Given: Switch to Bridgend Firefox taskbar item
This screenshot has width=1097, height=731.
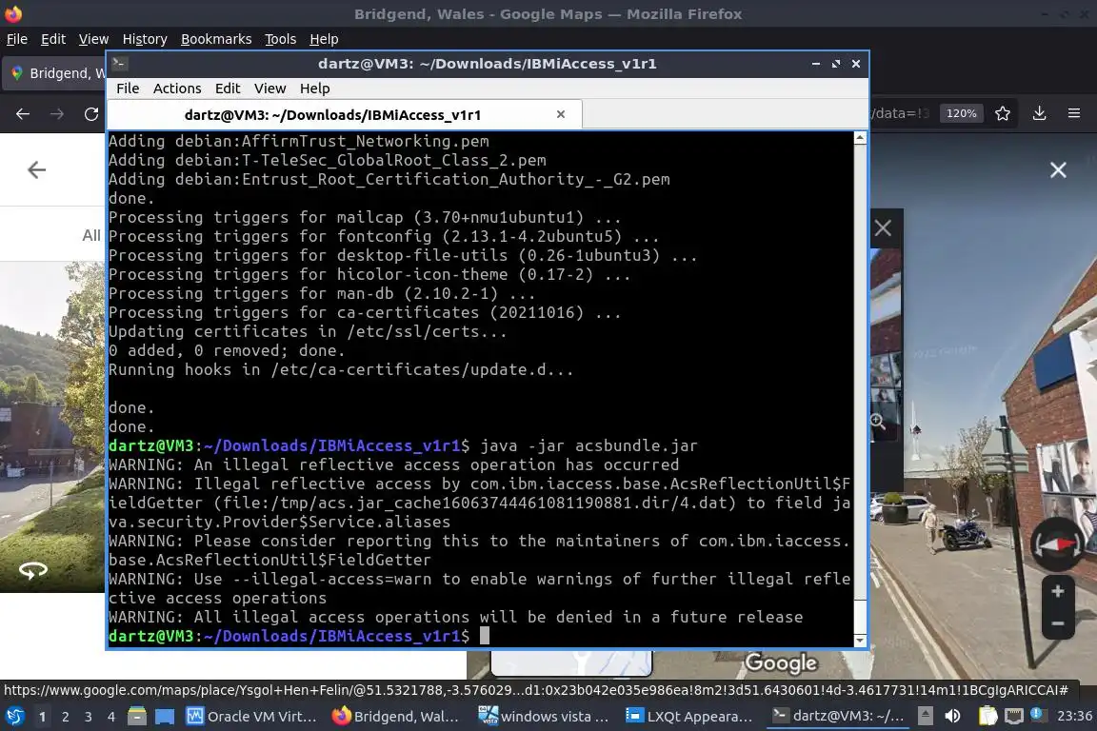Looking at the screenshot, I should click(x=396, y=717).
